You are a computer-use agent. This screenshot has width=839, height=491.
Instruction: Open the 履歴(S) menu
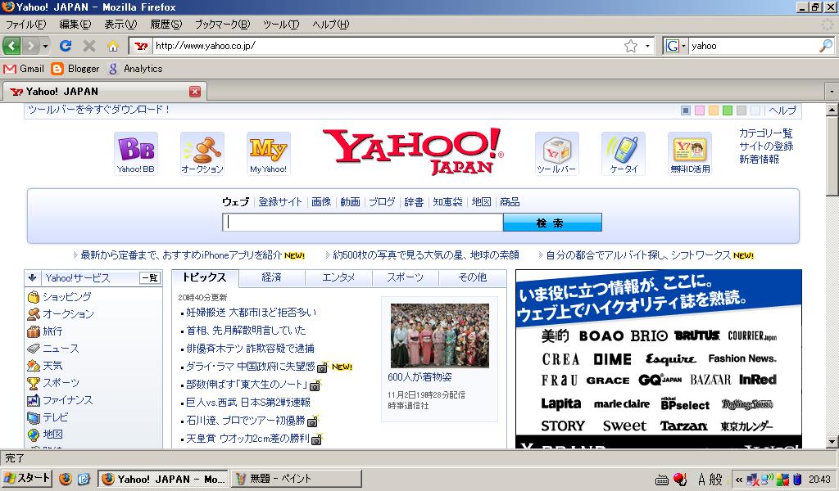coord(166,24)
